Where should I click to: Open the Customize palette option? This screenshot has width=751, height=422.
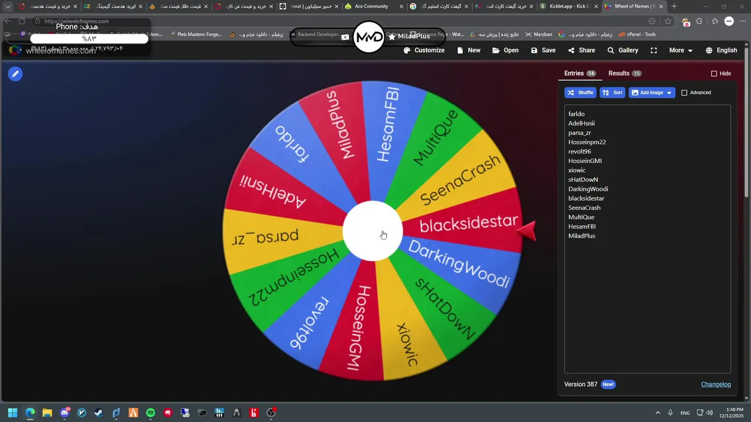[x=424, y=50]
